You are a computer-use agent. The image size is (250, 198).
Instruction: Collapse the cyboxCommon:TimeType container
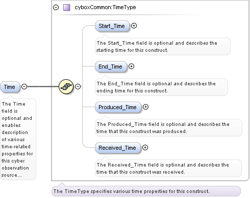tap(56, 7)
